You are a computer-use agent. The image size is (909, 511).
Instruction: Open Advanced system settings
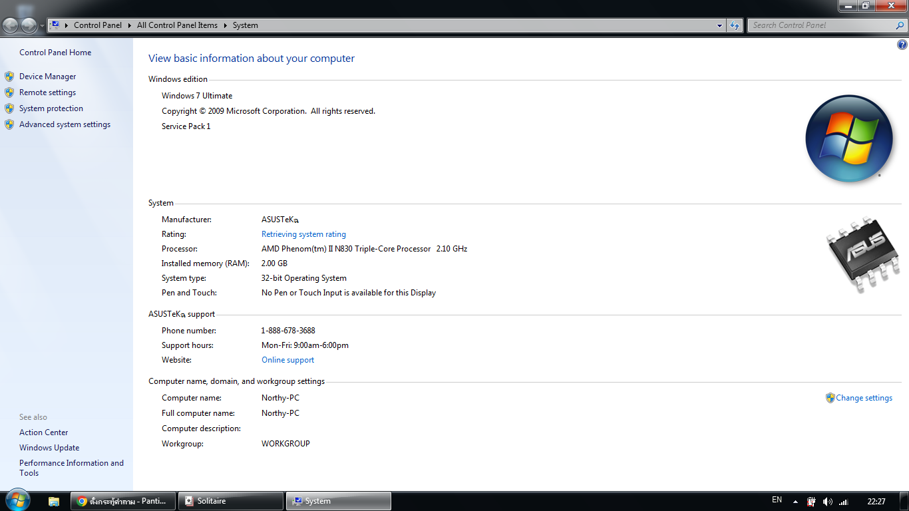point(65,124)
